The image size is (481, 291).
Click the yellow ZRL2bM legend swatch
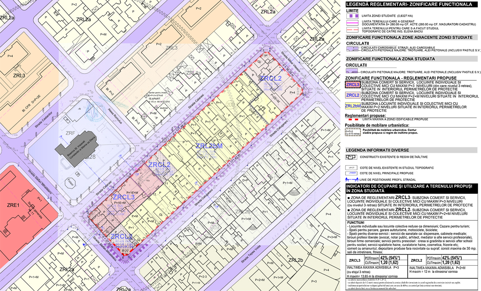(x=353, y=106)
